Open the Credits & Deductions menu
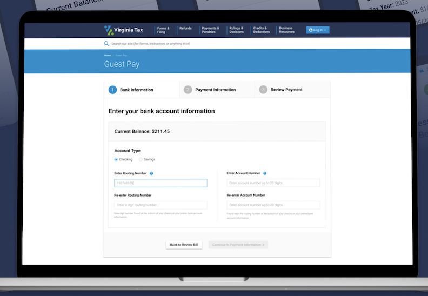Screen dimensions: 428x296 pyautogui.click(x=262, y=30)
